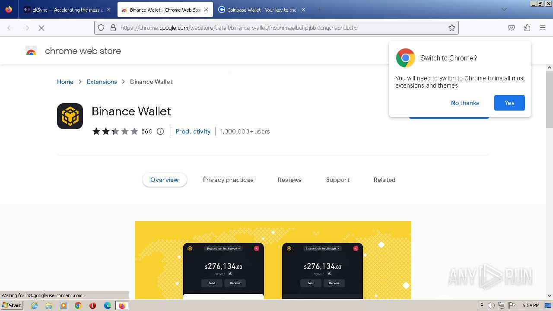
Task: Select the Overview tab
Action: (165, 180)
